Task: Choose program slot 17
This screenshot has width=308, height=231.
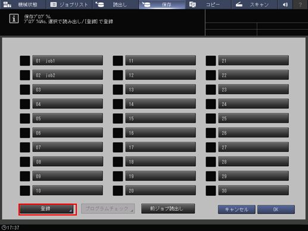Action: [160, 147]
